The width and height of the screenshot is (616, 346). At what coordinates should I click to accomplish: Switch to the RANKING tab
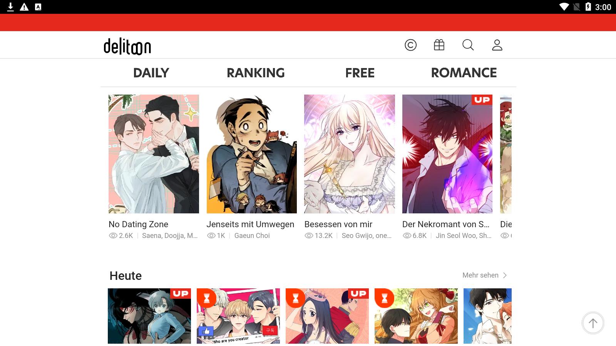256,73
